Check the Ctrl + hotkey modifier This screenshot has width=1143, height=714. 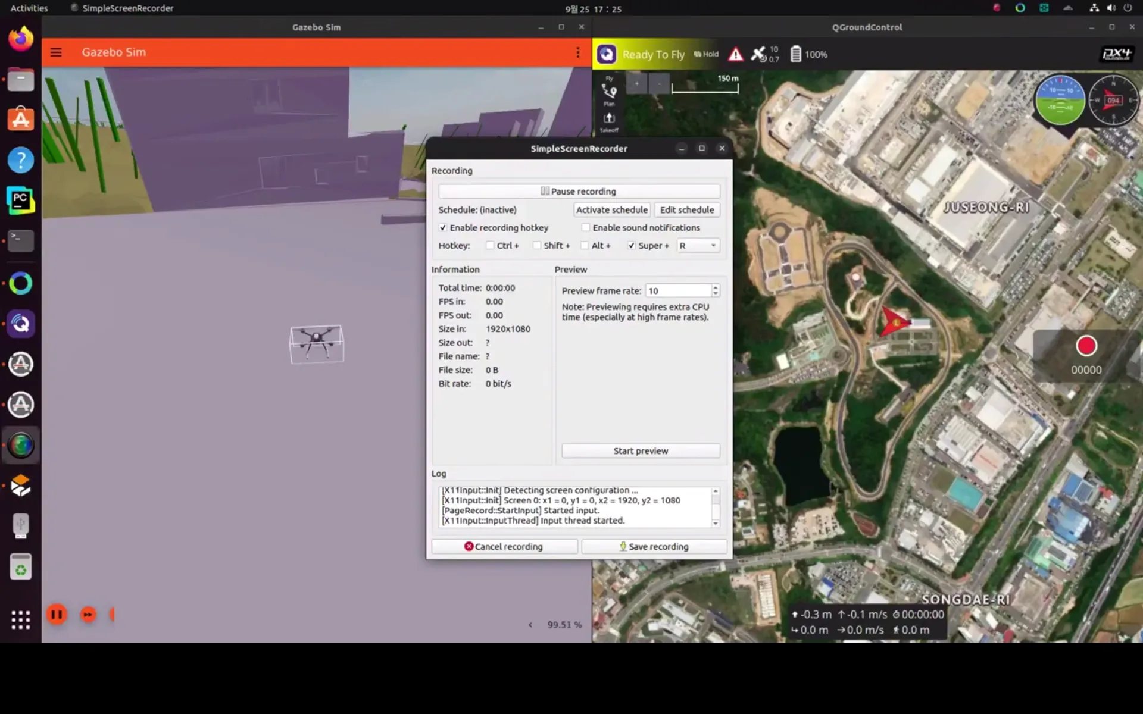pos(490,245)
